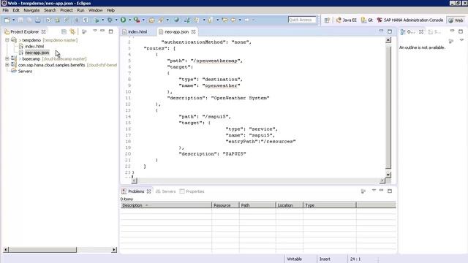Open the Run menu
The height and width of the screenshot is (263, 468).
tap(80, 10)
